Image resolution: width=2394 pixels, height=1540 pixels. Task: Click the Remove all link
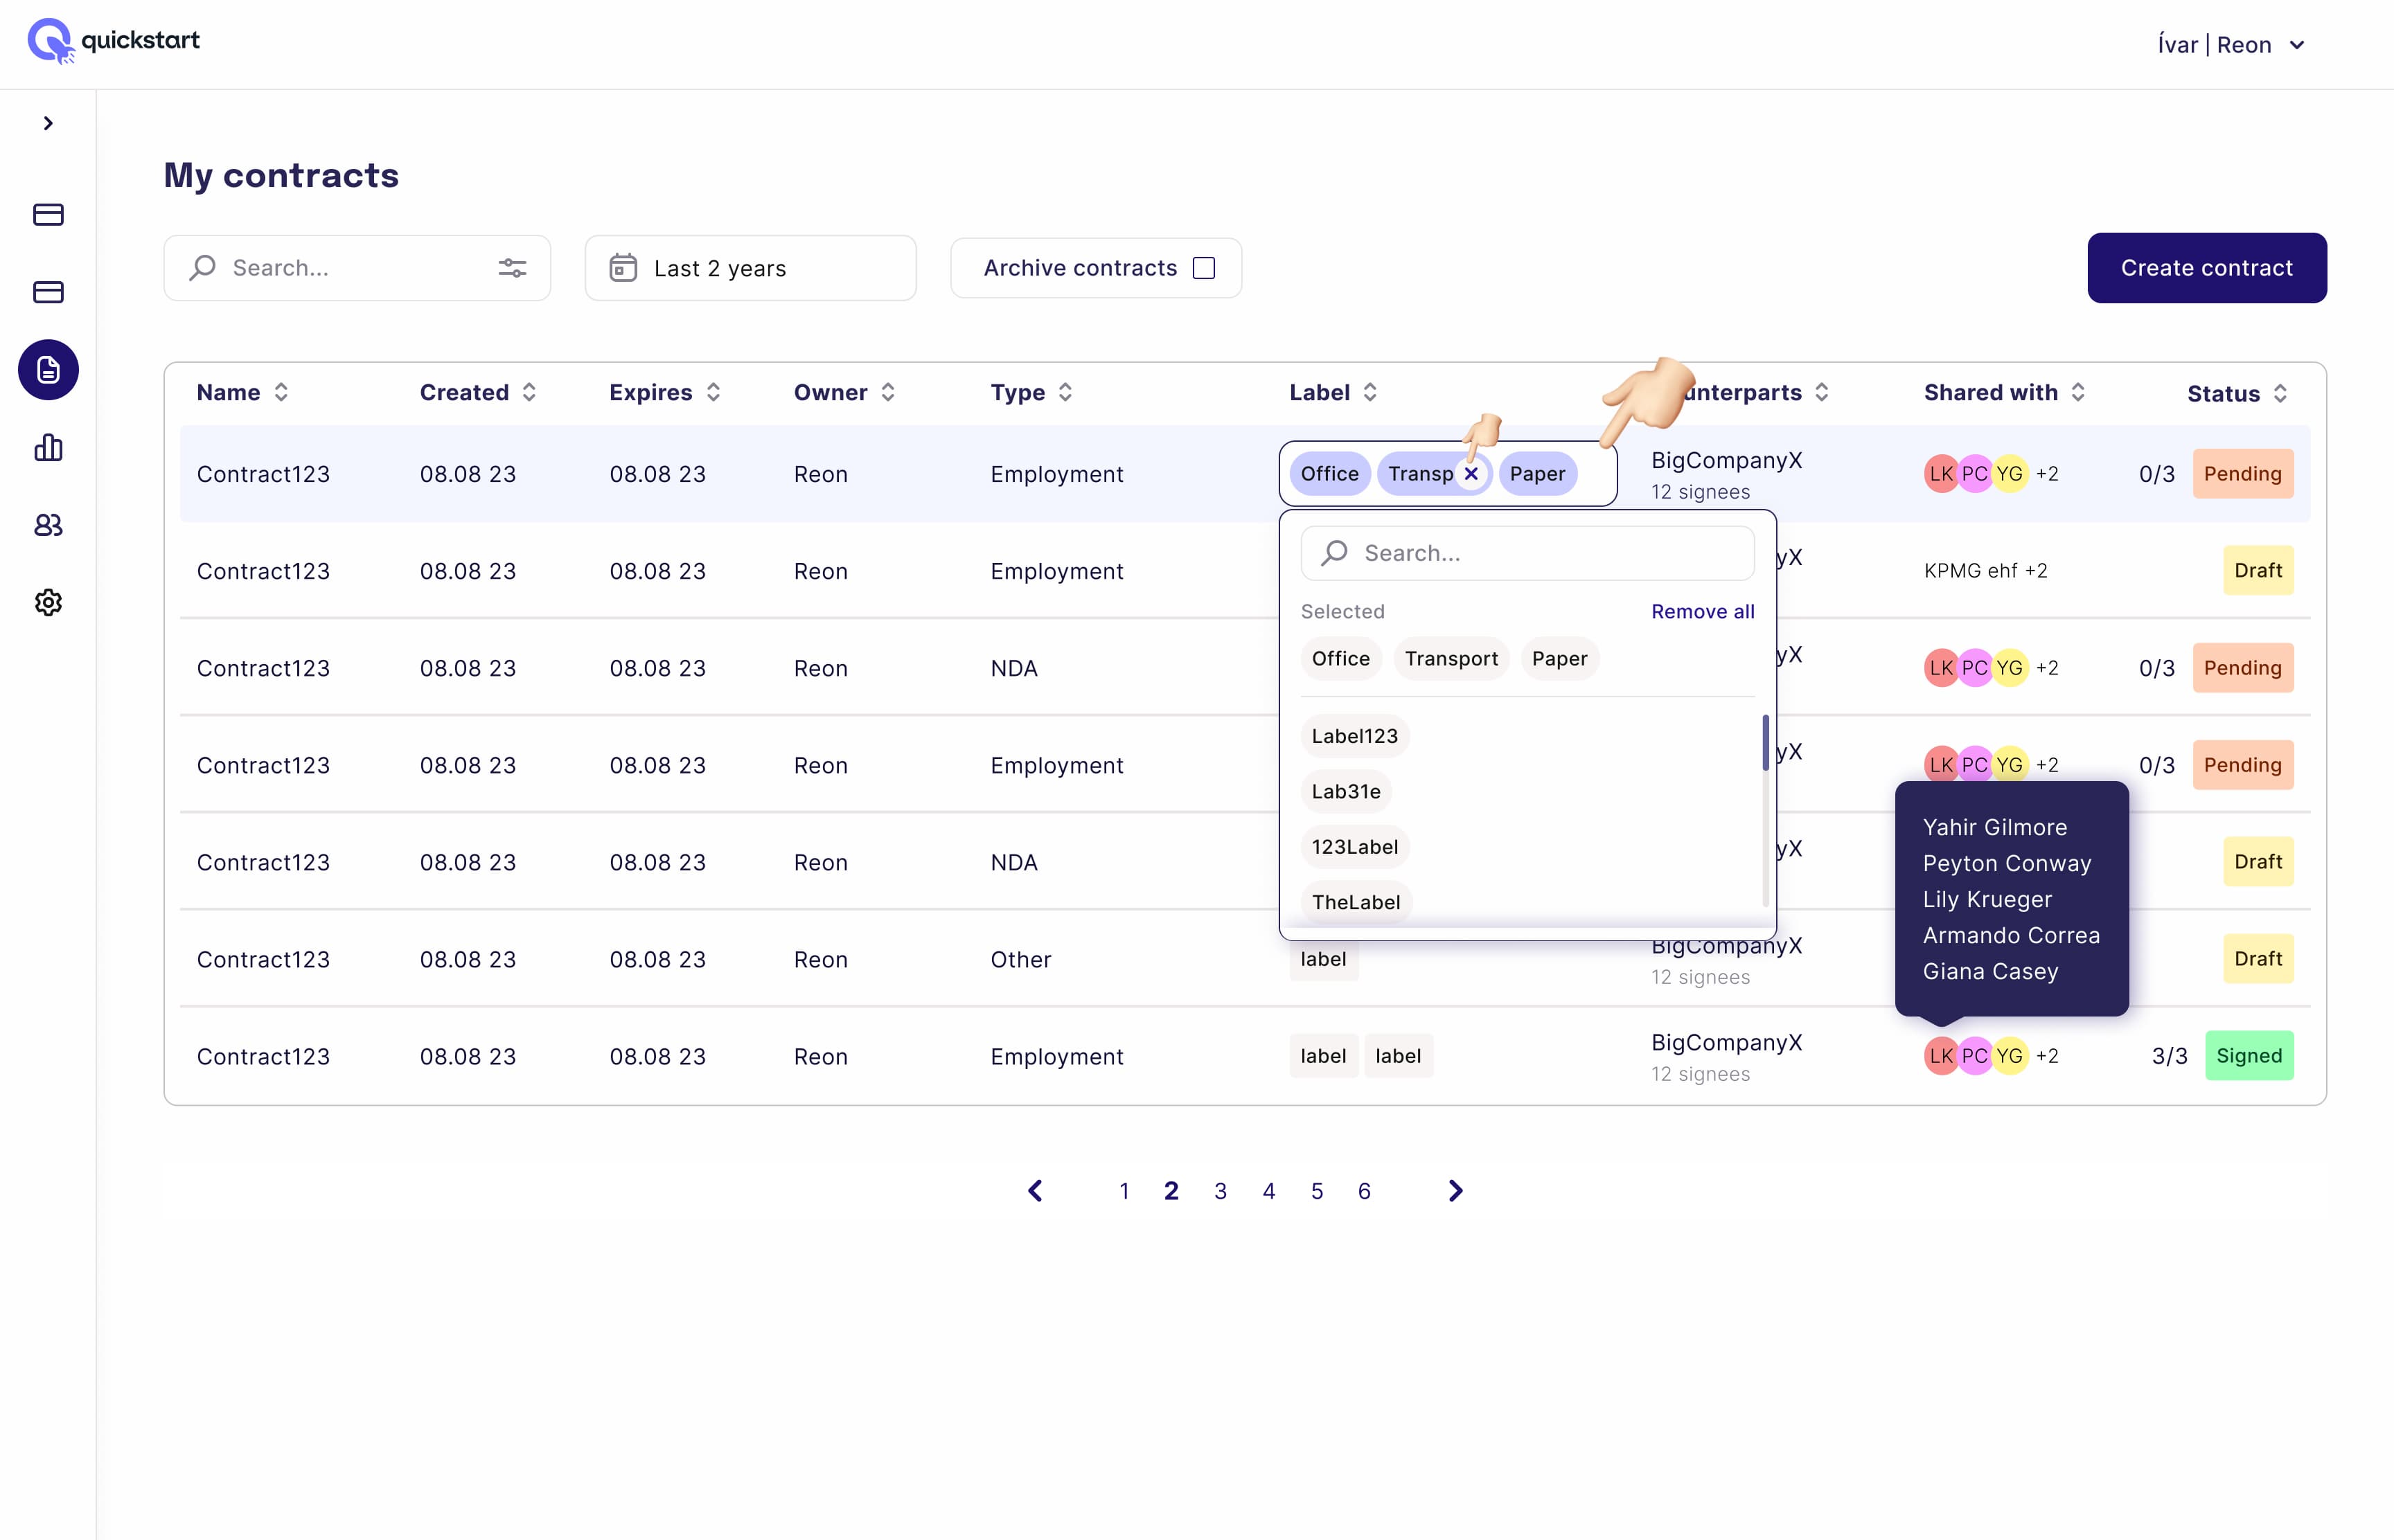(1702, 611)
